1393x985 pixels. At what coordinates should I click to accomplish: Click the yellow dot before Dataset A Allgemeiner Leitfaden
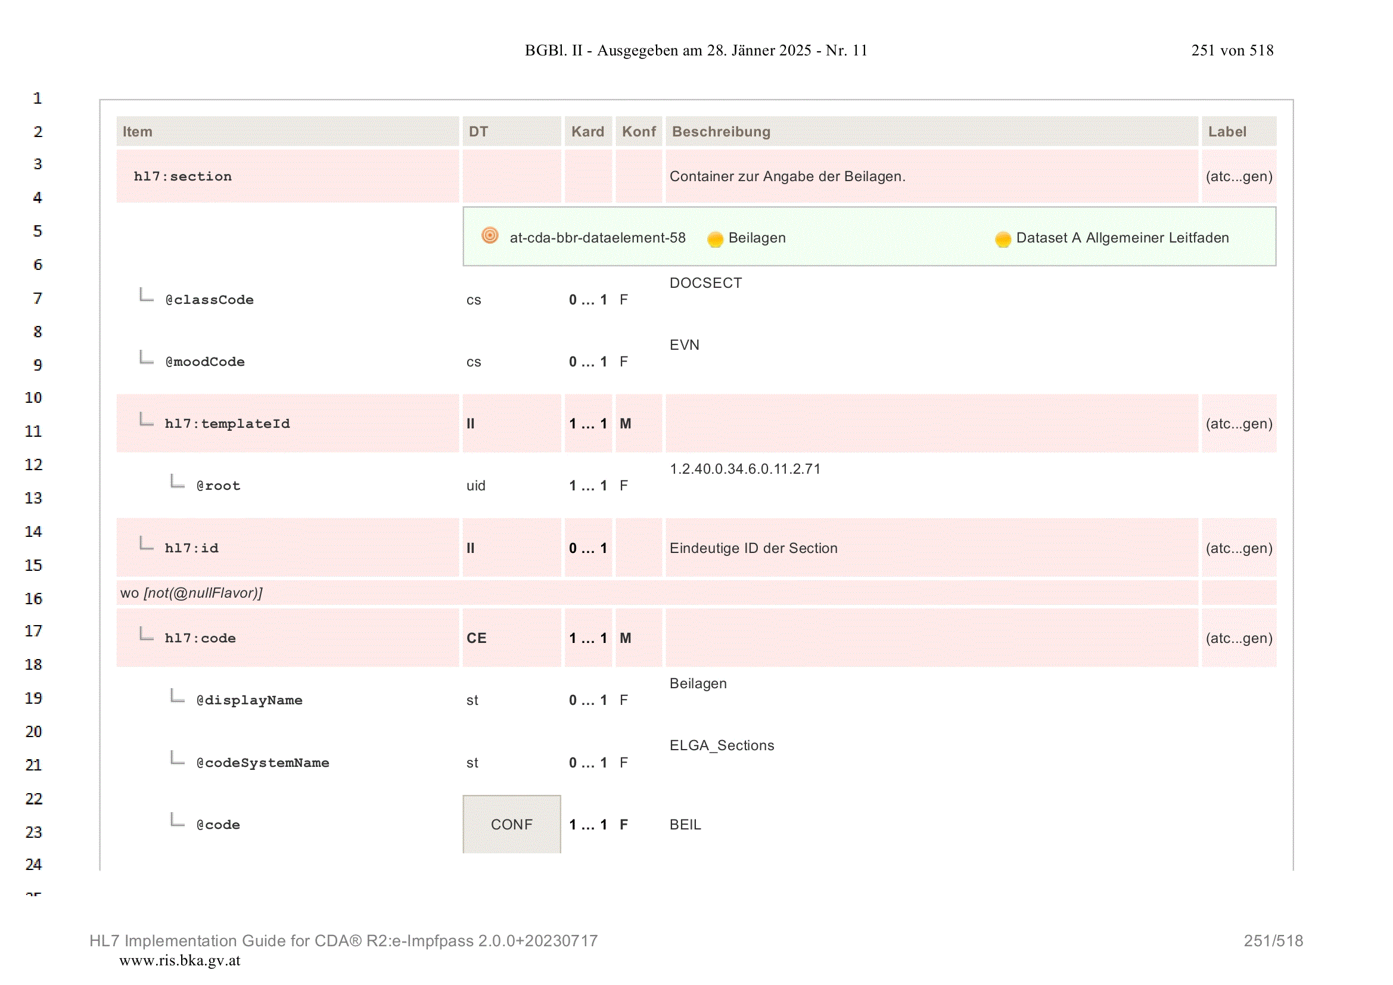1003,239
